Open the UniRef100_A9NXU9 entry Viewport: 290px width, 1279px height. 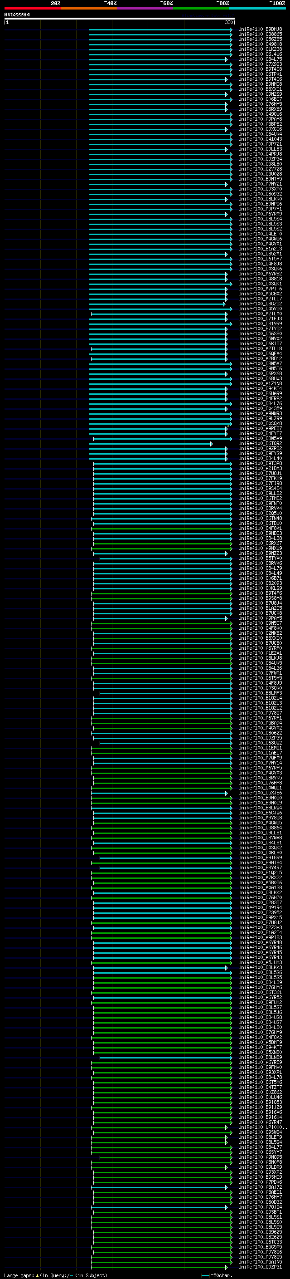coord(260,549)
